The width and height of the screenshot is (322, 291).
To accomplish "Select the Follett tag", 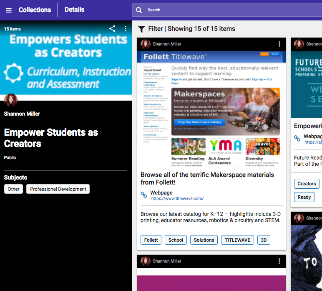I will click(x=151, y=240).
